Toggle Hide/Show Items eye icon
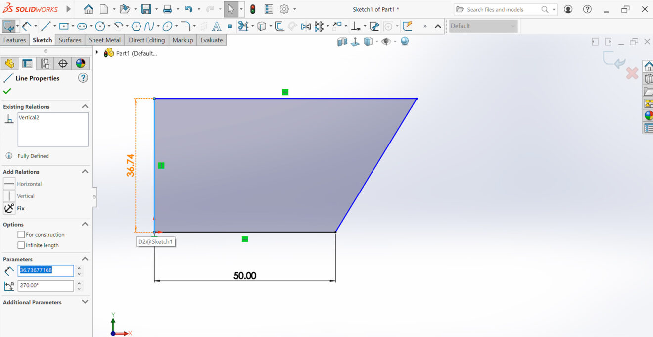Viewport: 653px width, 337px height. [386, 42]
